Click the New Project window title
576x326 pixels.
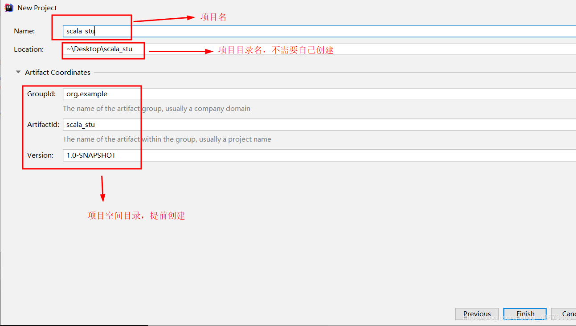(37, 8)
